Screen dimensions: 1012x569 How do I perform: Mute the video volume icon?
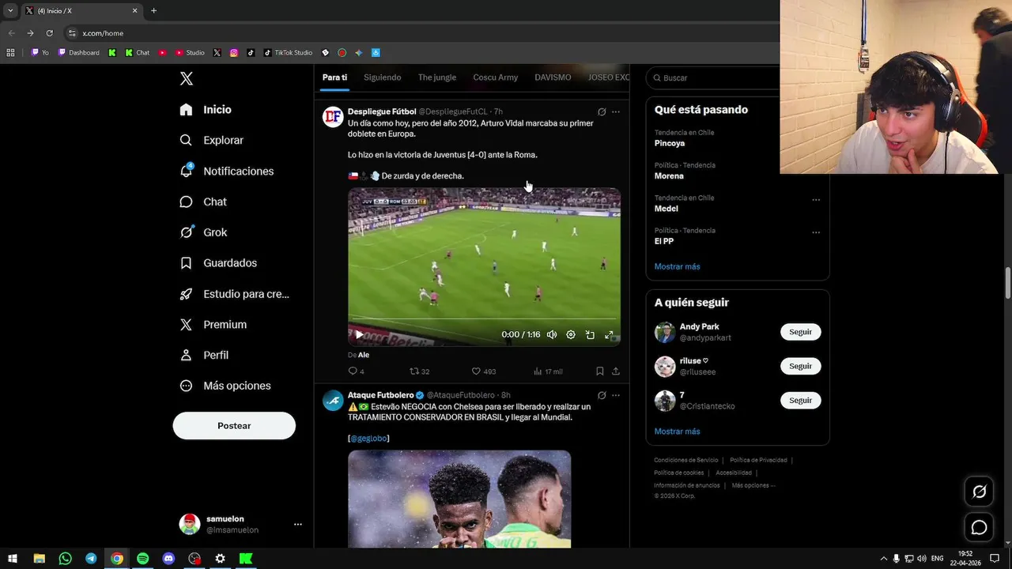click(x=552, y=335)
